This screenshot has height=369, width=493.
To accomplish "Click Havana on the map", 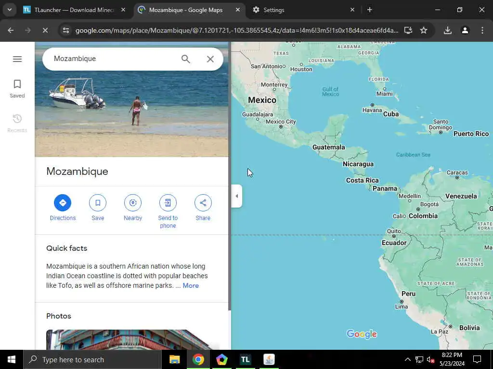I will pos(372,110).
